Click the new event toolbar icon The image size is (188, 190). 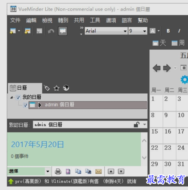point(13,31)
